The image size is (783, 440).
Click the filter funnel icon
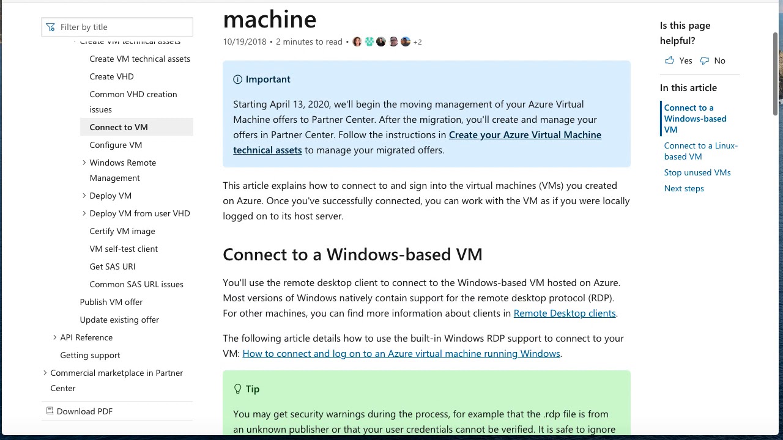point(51,27)
